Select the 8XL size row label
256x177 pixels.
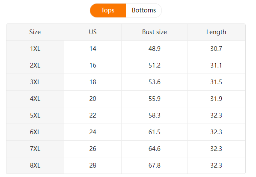pyautogui.click(x=35, y=165)
